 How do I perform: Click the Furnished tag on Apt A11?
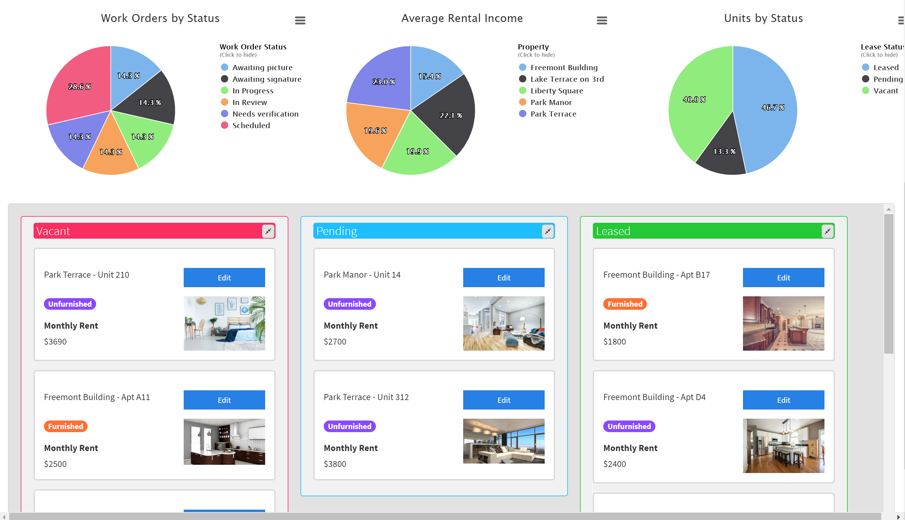[x=66, y=426]
